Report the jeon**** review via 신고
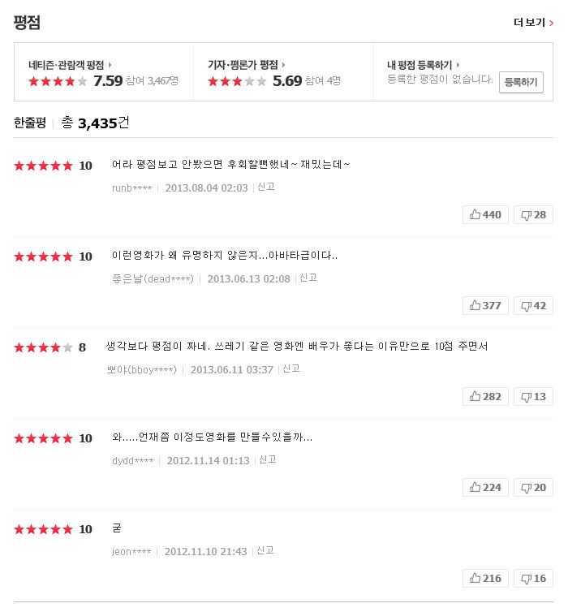This screenshot has width=568, height=612. [x=265, y=551]
